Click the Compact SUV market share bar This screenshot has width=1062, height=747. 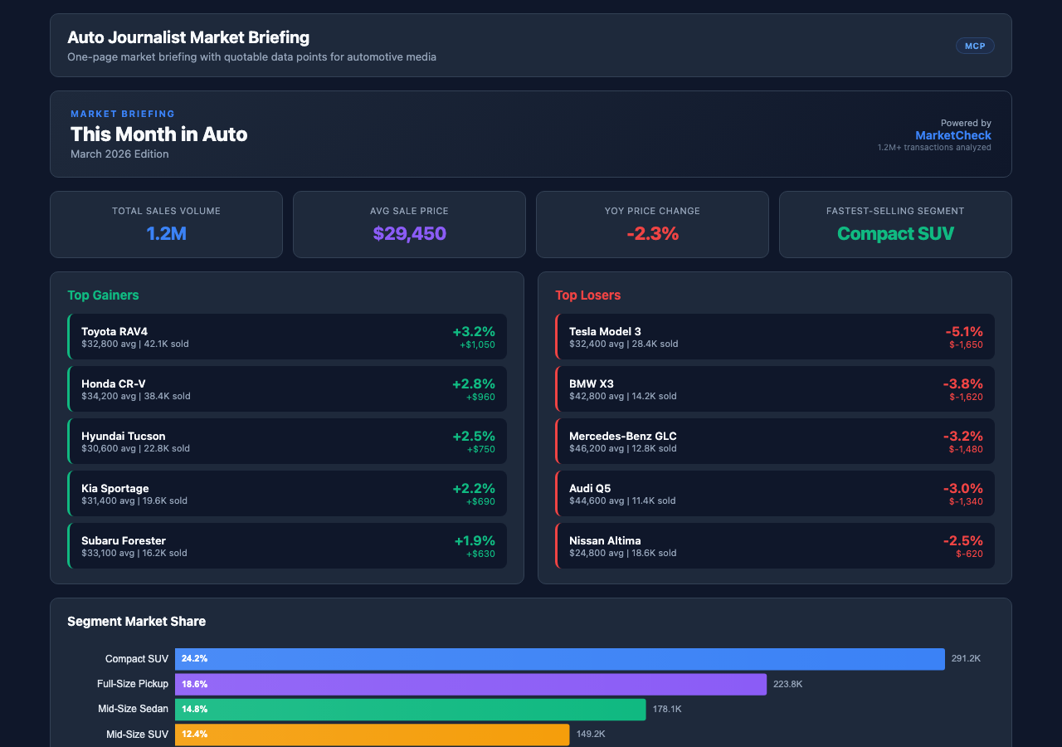[x=559, y=658]
